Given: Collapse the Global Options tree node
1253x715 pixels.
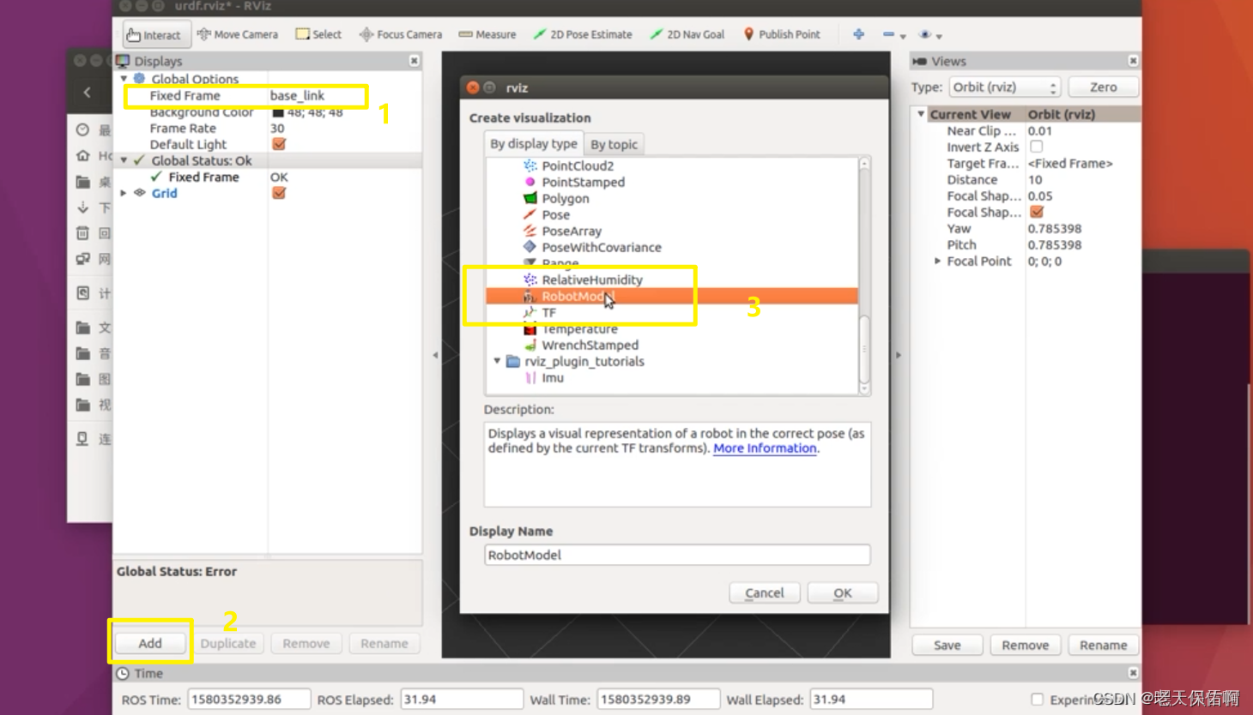Looking at the screenshot, I should pyautogui.click(x=124, y=79).
